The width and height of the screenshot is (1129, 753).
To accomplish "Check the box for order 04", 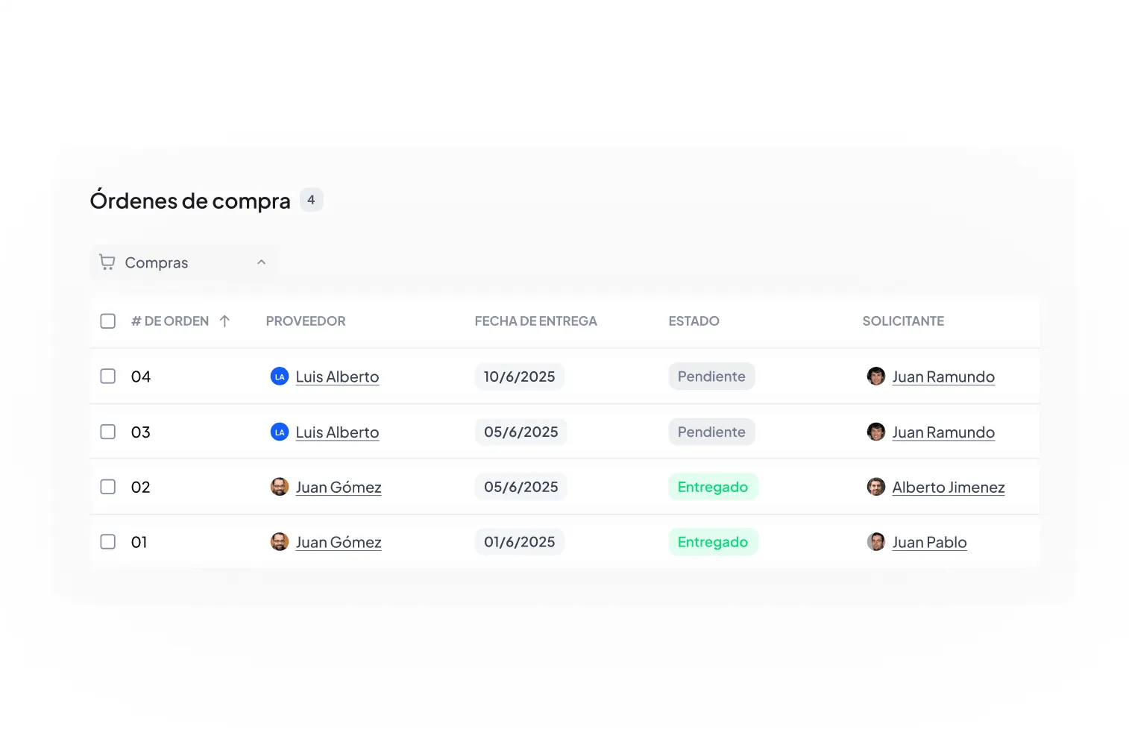I will (108, 376).
